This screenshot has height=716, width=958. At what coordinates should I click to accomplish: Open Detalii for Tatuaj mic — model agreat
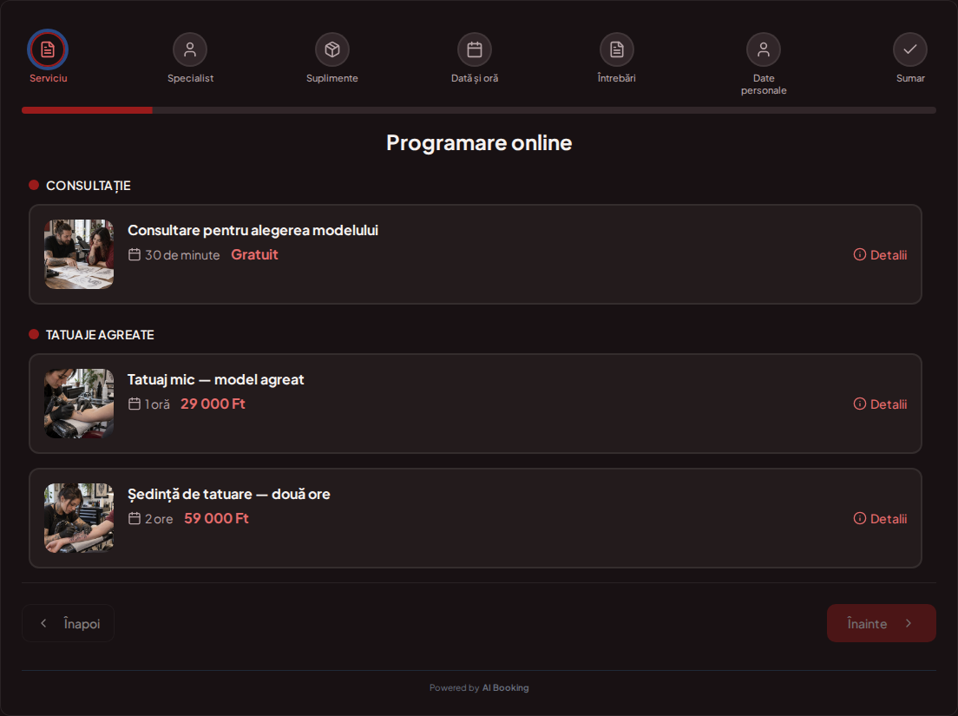click(881, 404)
